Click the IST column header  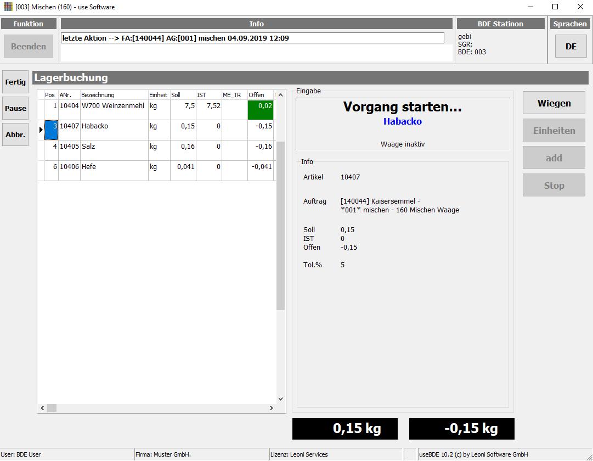tap(209, 95)
